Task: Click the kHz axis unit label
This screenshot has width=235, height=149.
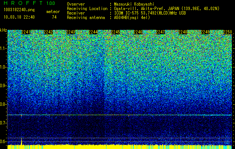Action: [3, 30]
